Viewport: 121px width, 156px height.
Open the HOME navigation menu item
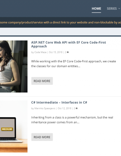(96, 8)
